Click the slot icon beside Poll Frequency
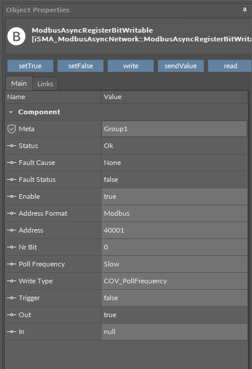Image resolution: width=252 pixels, height=369 pixels. 12,264
